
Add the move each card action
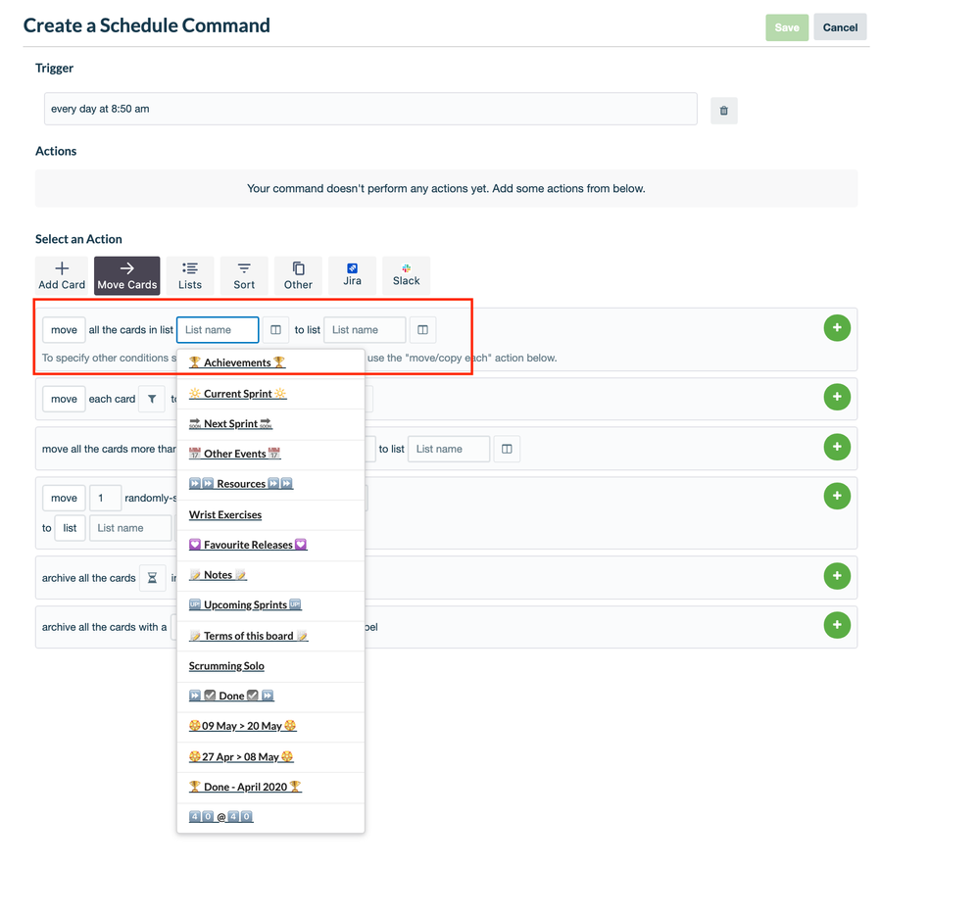pos(837,397)
